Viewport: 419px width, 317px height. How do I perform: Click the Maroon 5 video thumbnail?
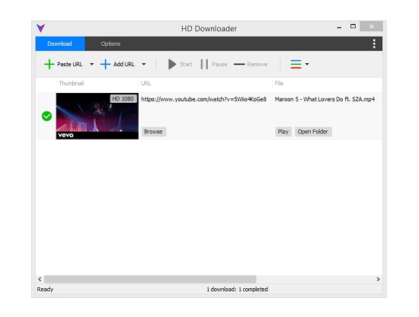click(x=98, y=116)
